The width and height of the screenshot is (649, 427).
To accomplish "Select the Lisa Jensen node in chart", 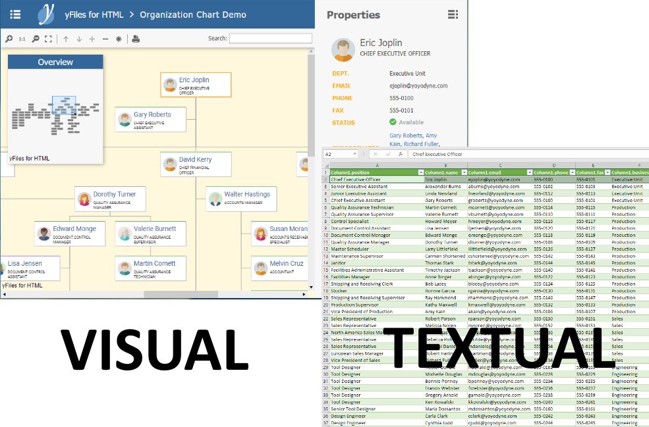I will coord(30,268).
